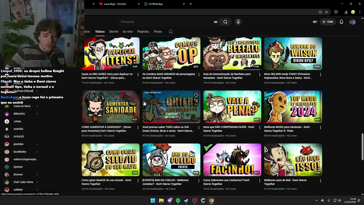This screenshot has height=205, width=364.
Task: Open the Top Mods p/ Iniciantes 2024 thumbnail
Action: [x=293, y=107]
